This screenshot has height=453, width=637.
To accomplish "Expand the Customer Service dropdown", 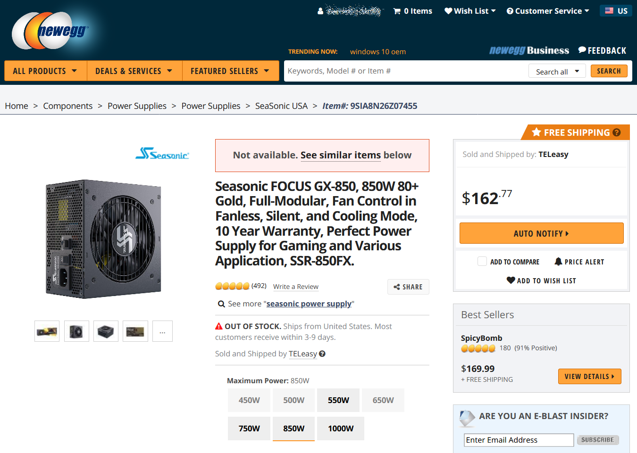I will [x=548, y=11].
